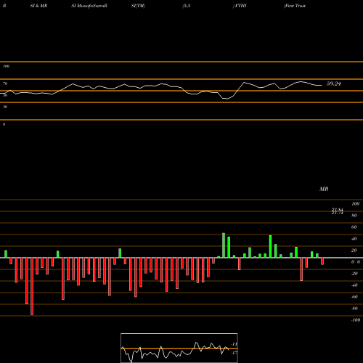
Task: Click the First Trust name in header
Action: 295,6
